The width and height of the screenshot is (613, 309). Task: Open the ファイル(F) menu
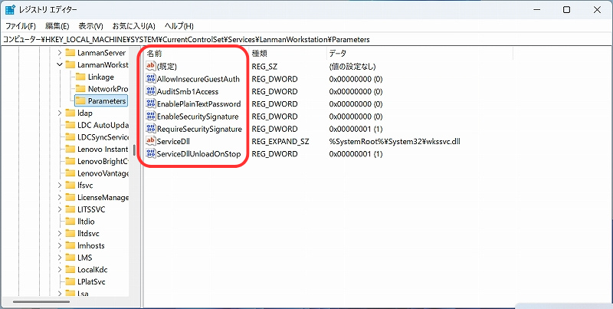21,26
